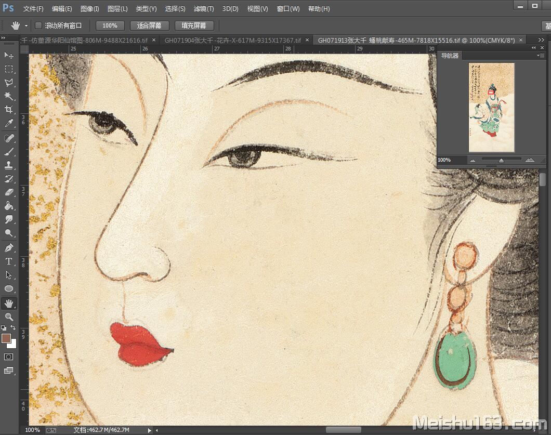Open the 编辑(E) menu
The image size is (551, 435).
click(x=62, y=9)
